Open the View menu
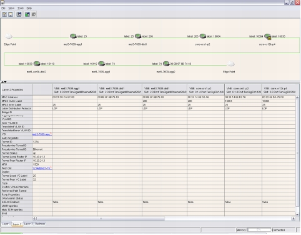This screenshot has width=301, height=235. click(x=11, y=8)
